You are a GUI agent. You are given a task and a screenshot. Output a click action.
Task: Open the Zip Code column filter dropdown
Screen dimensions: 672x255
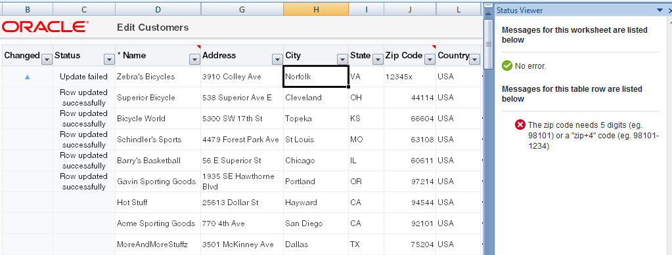(x=430, y=60)
